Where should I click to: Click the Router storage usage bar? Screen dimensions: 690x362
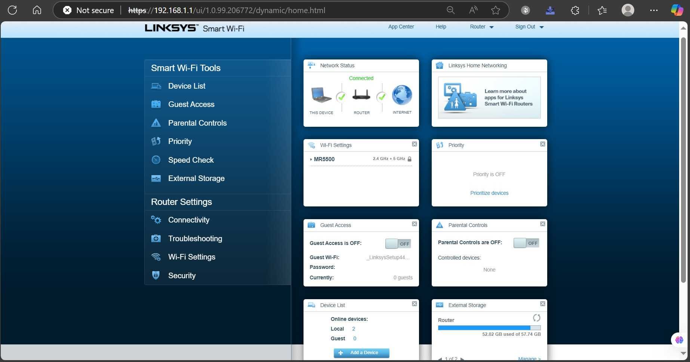pyautogui.click(x=489, y=328)
